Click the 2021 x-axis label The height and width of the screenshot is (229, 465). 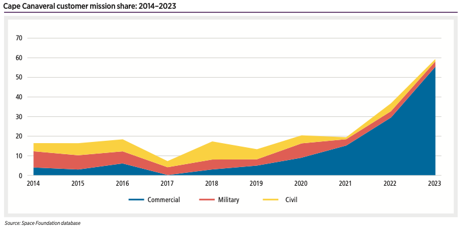[x=345, y=183]
